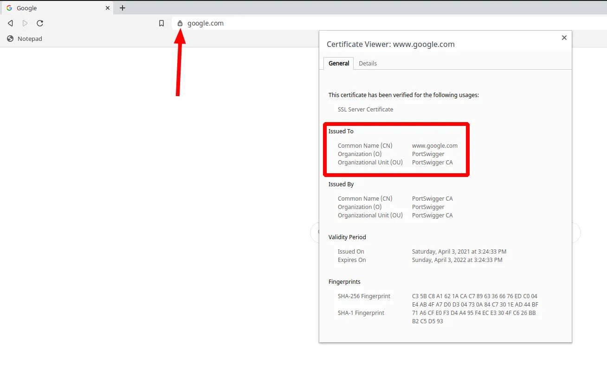Click the Expires On label
This screenshot has width=607, height=379.
pyautogui.click(x=352, y=260)
